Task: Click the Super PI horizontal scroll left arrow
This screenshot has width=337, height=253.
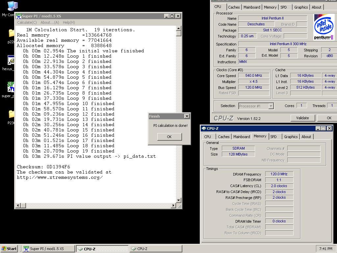Action: tap(18, 206)
